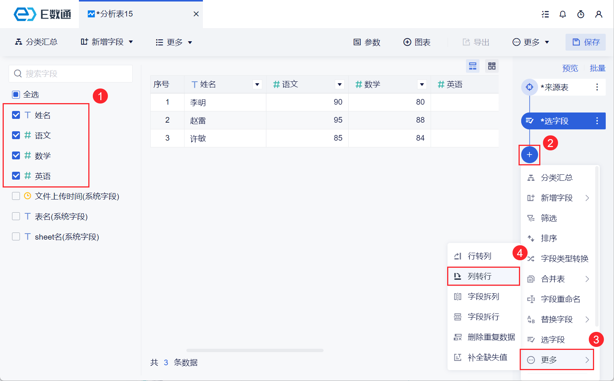Open the 选字段 step options menu
The image size is (614, 381).
597,121
